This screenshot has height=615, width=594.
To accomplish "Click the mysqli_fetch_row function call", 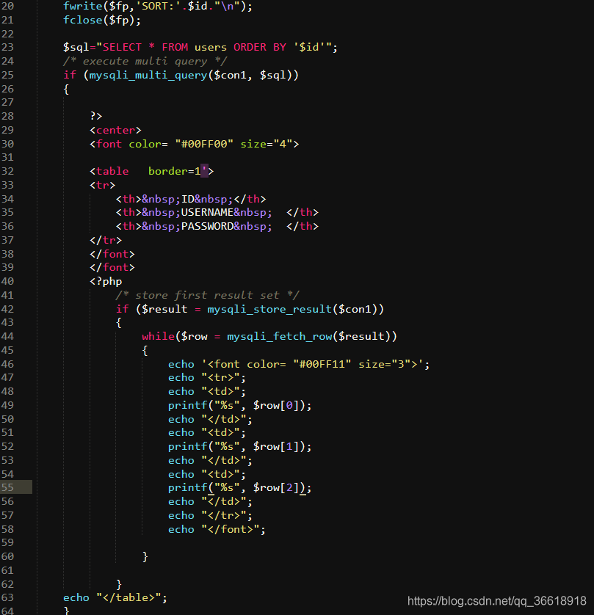I will (279, 337).
